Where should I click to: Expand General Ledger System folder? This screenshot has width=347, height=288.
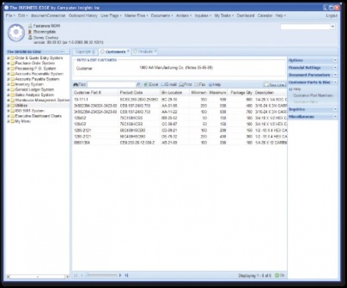tap(8, 90)
